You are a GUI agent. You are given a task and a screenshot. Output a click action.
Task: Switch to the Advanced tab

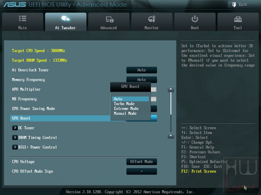[109, 22]
